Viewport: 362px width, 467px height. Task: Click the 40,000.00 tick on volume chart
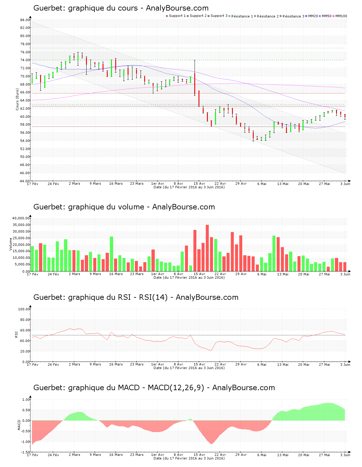point(21,218)
